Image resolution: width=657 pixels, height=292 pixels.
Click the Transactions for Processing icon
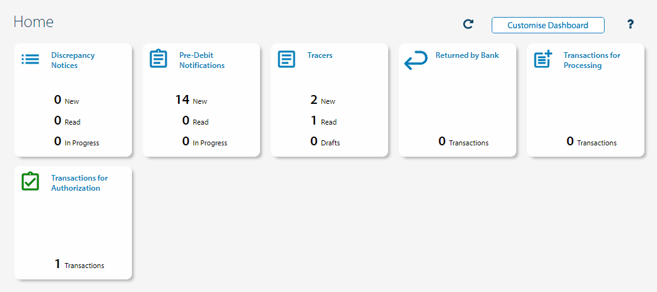(543, 59)
